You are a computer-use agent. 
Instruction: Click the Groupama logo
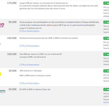coord(3,91)
